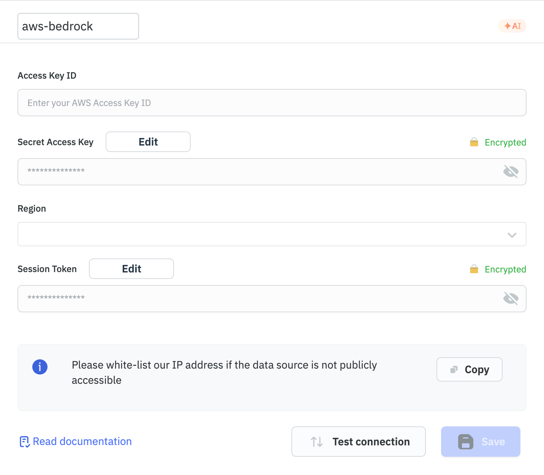Edit the Session Token

click(x=131, y=269)
